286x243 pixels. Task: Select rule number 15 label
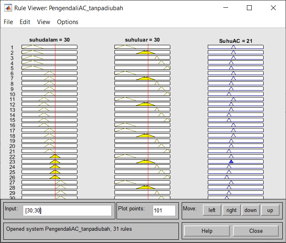coord(12,120)
